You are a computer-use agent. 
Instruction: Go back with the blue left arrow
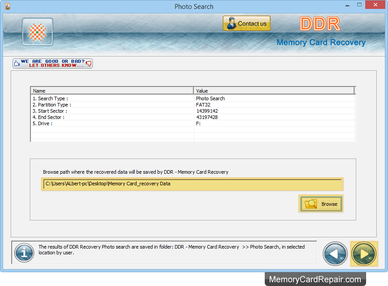click(x=335, y=253)
